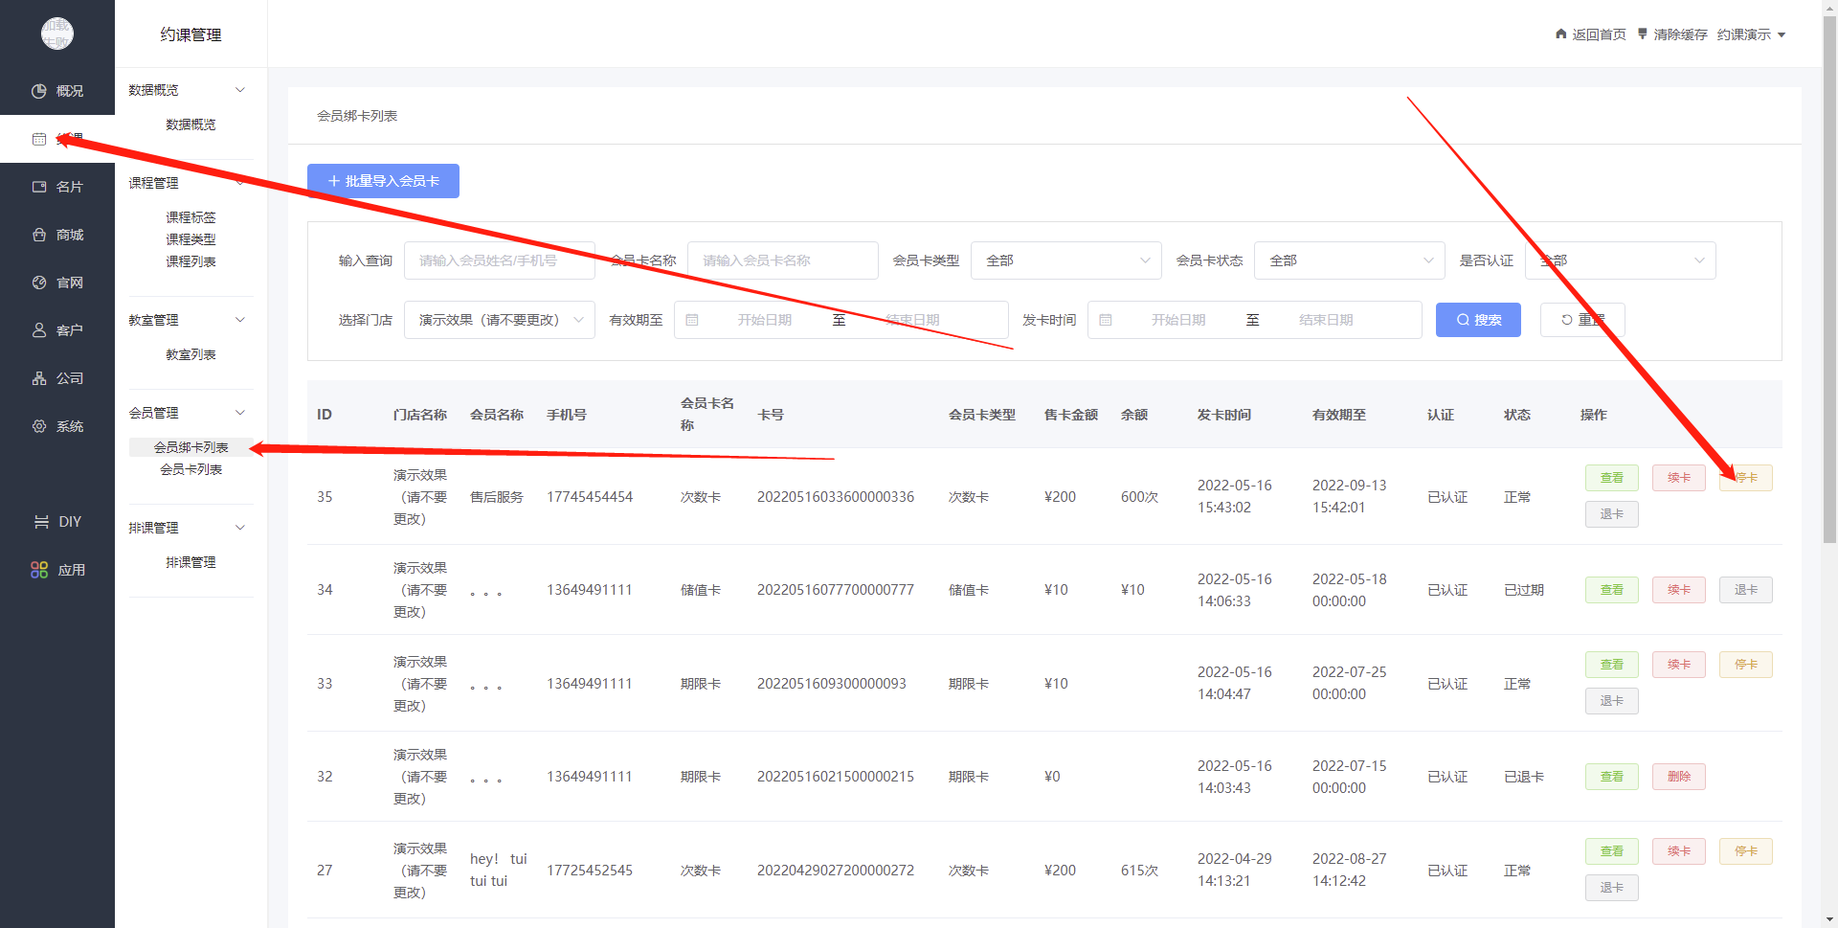The width and height of the screenshot is (1838, 928).
Task: Click card number 2022051609300000093
Action: [x=832, y=684]
